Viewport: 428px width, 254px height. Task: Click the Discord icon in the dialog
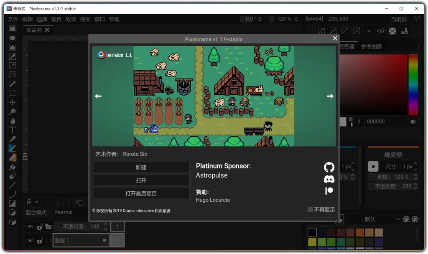pyautogui.click(x=329, y=179)
